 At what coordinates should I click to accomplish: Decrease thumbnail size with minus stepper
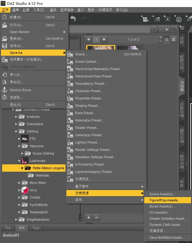(x=161, y=42)
